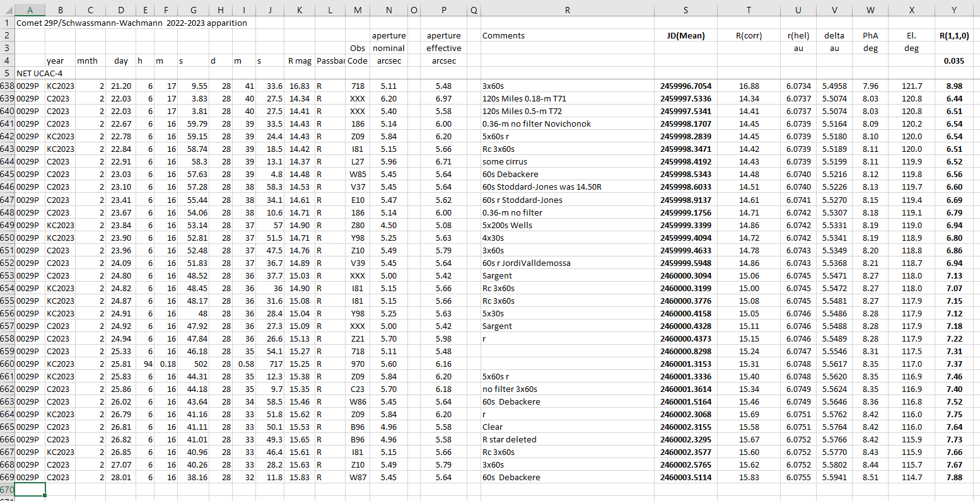The width and height of the screenshot is (980, 501).
Task: Select observatory code W87
Action: (x=358, y=477)
